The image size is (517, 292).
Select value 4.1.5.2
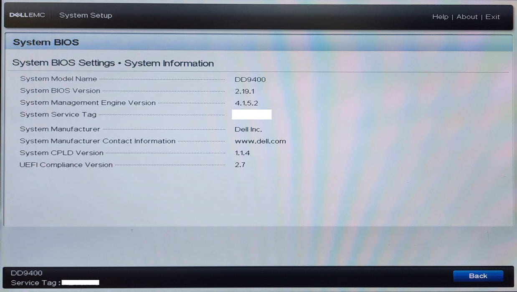pos(246,103)
